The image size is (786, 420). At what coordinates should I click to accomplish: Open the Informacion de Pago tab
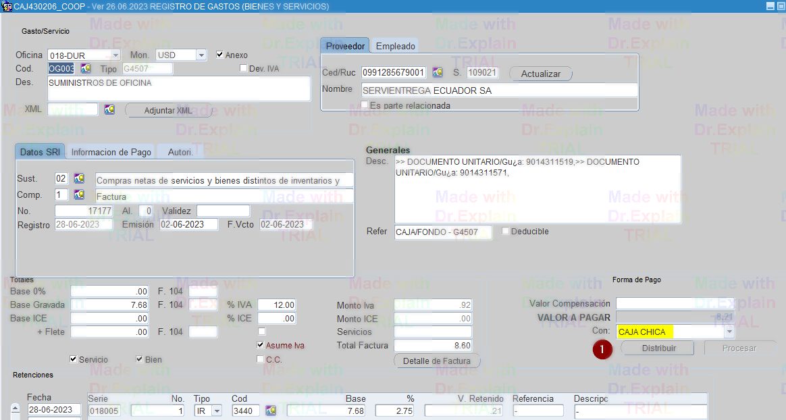pyautogui.click(x=111, y=153)
